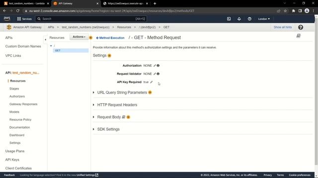Screen dimensions: 318x178
Task: Go back with browser back arrow
Action: click(x=4, y=11)
